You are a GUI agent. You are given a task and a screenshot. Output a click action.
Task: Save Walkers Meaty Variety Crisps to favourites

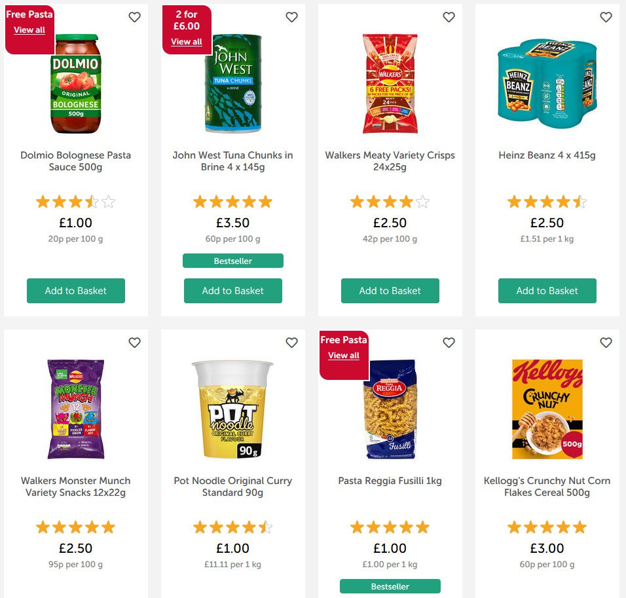[449, 17]
